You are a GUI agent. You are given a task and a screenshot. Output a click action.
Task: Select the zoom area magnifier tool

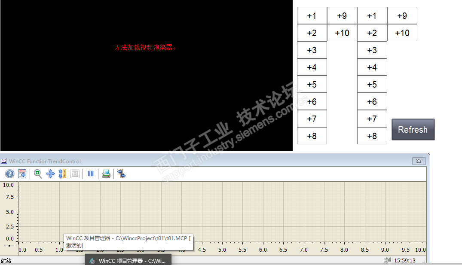click(38, 174)
